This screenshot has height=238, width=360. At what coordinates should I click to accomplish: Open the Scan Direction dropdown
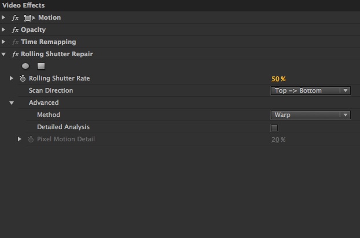(x=310, y=91)
